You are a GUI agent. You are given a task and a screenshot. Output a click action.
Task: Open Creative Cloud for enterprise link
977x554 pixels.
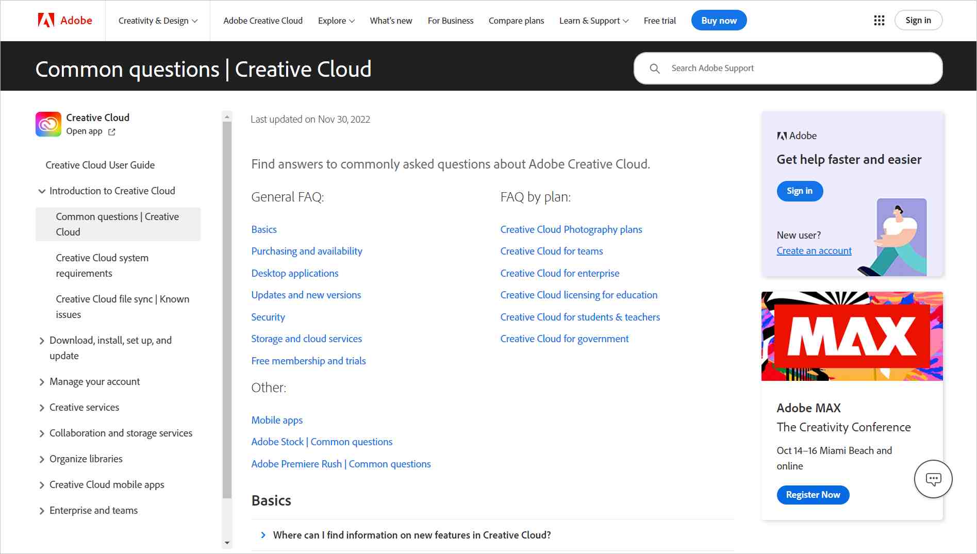[x=560, y=273]
